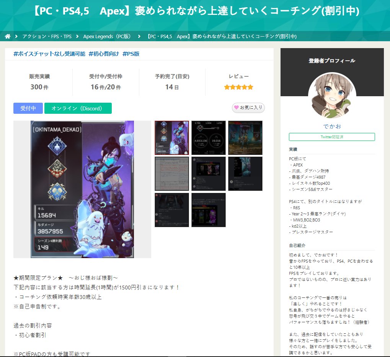This screenshot has height=357, width=390.
Task: Select the light gray text document thumbnail
Action: [171, 174]
